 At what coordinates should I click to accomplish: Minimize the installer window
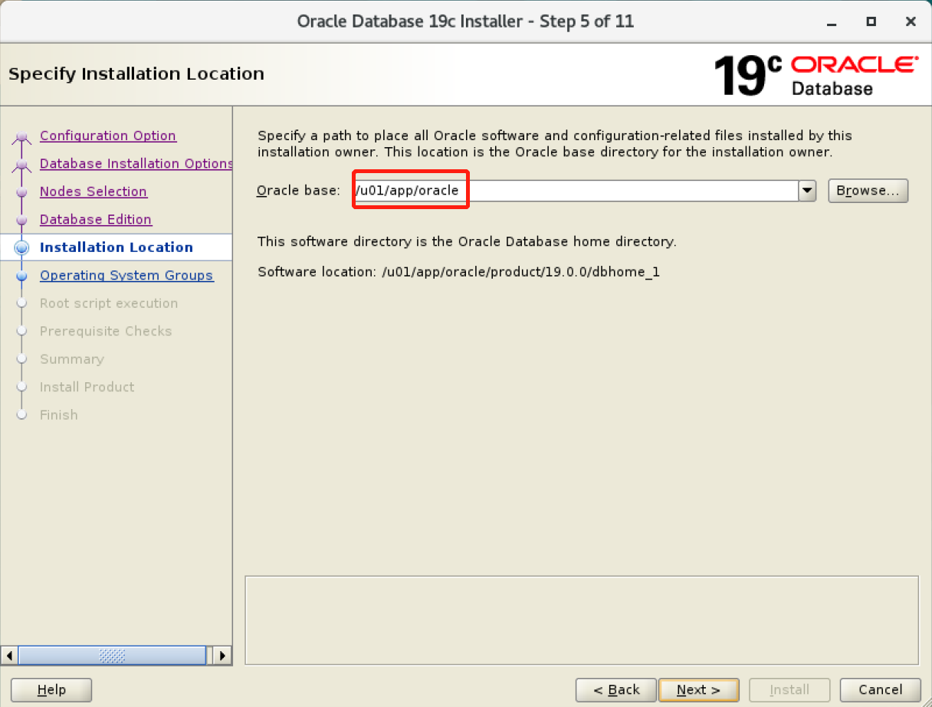[831, 21]
